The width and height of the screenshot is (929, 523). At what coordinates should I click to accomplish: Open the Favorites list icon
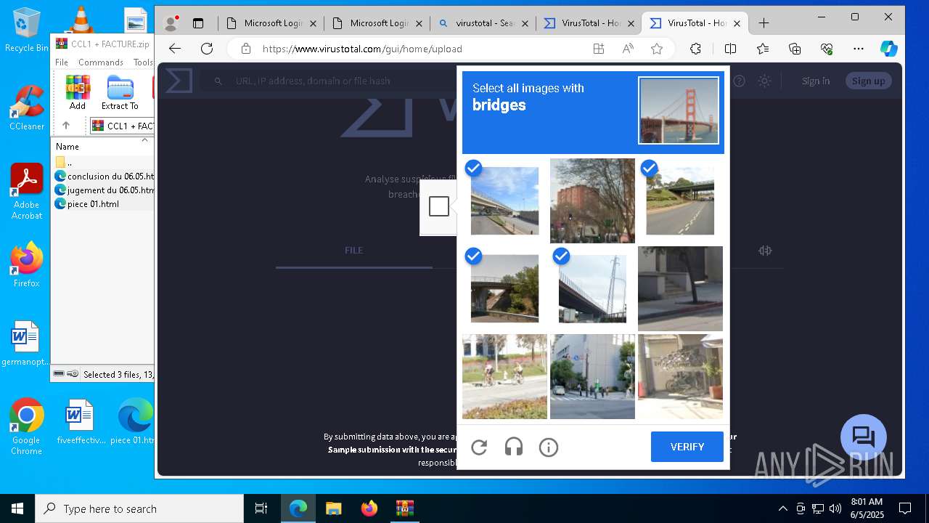click(x=763, y=49)
